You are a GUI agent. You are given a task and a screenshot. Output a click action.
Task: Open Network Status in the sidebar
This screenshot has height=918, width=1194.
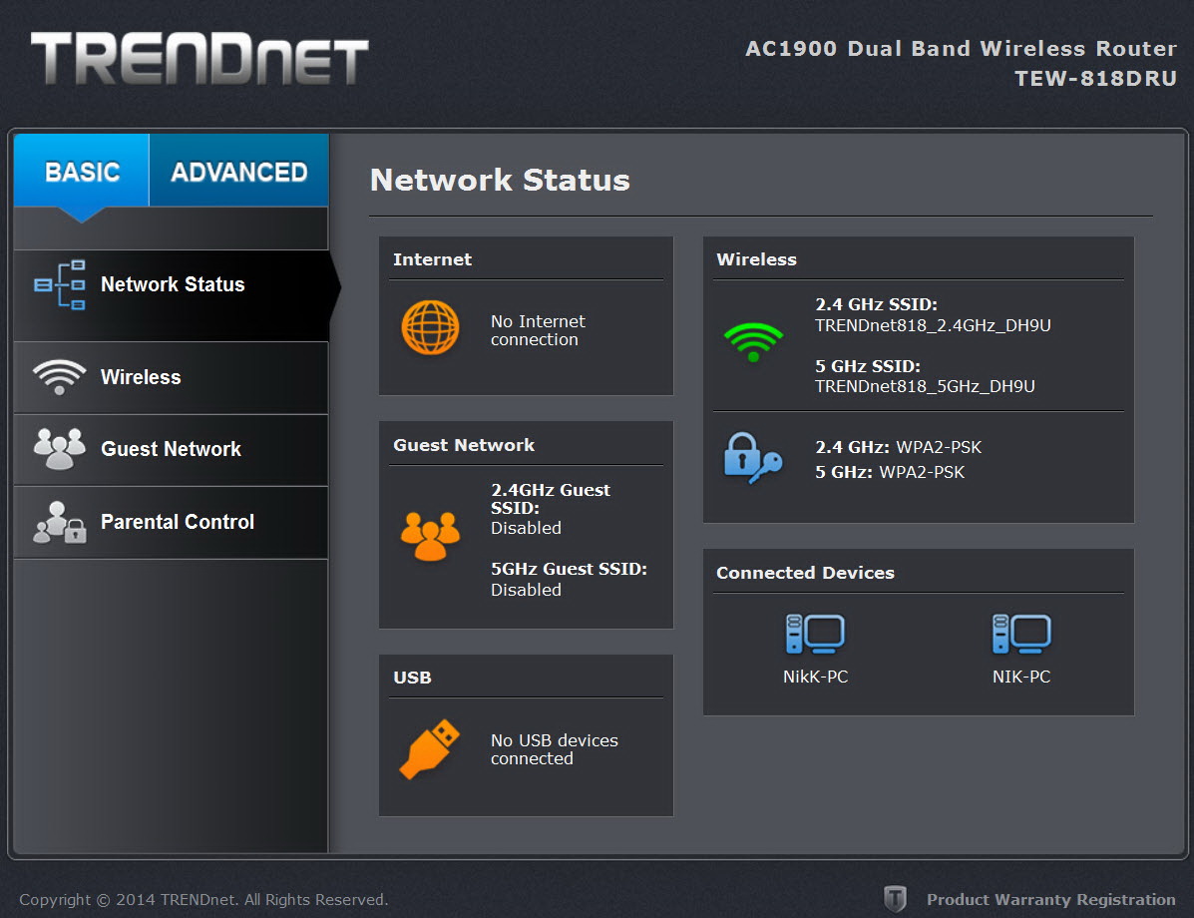pyautogui.click(x=173, y=295)
